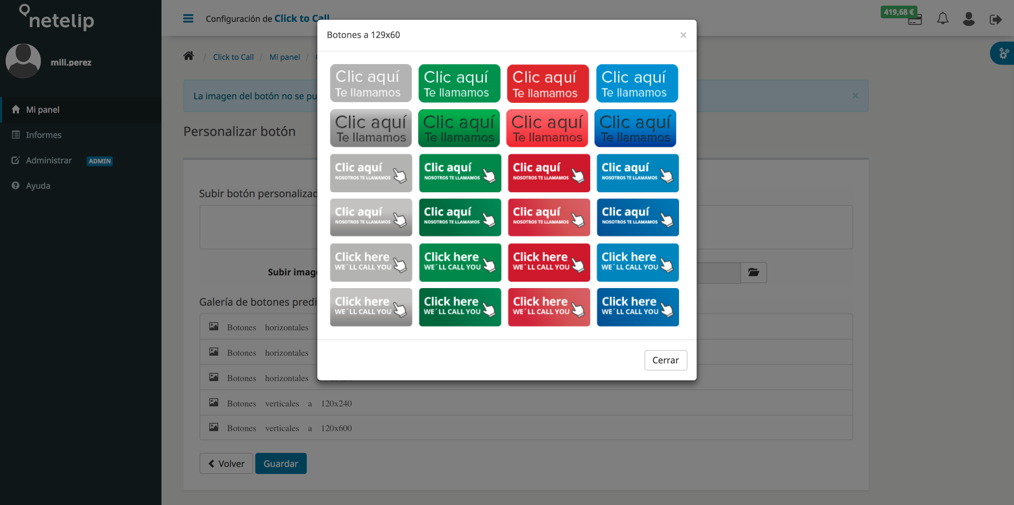Viewport: 1014px width, 505px height.
Task: Select the blue 'Clic aquí Te llamamos' button
Action: click(x=637, y=83)
